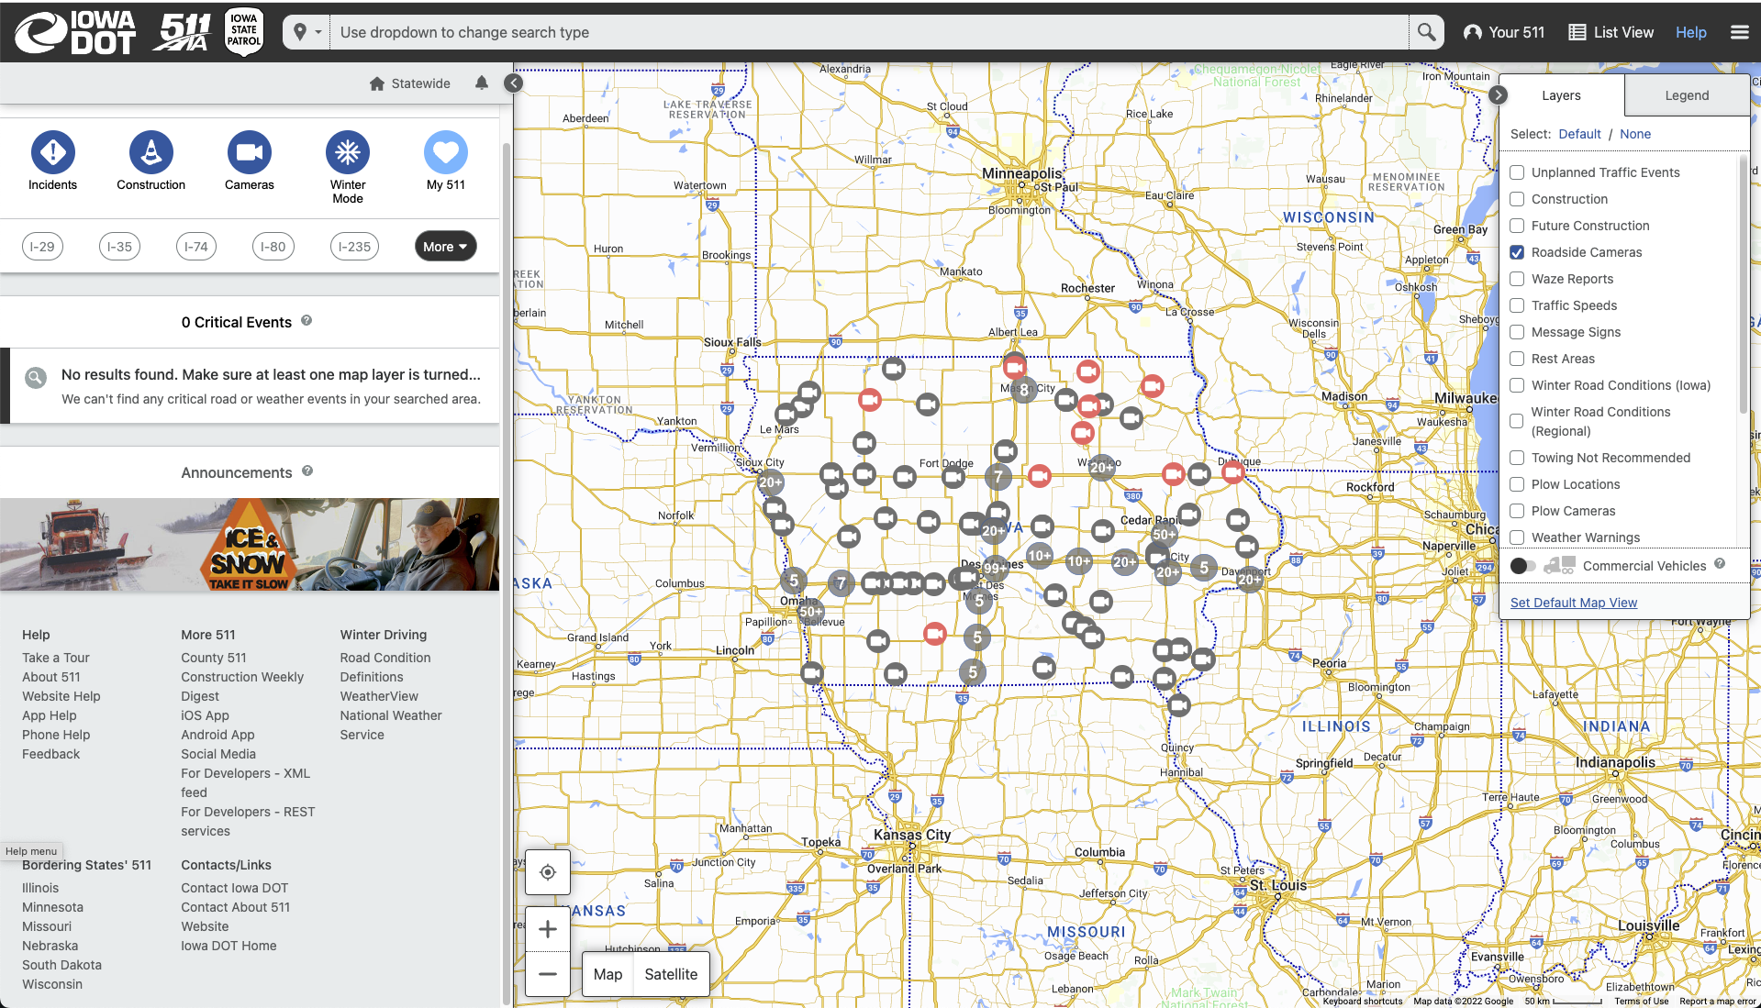The image size is (1761, 1008).
Task: Open the Construction quick filter icon
Action: point(151,152)
